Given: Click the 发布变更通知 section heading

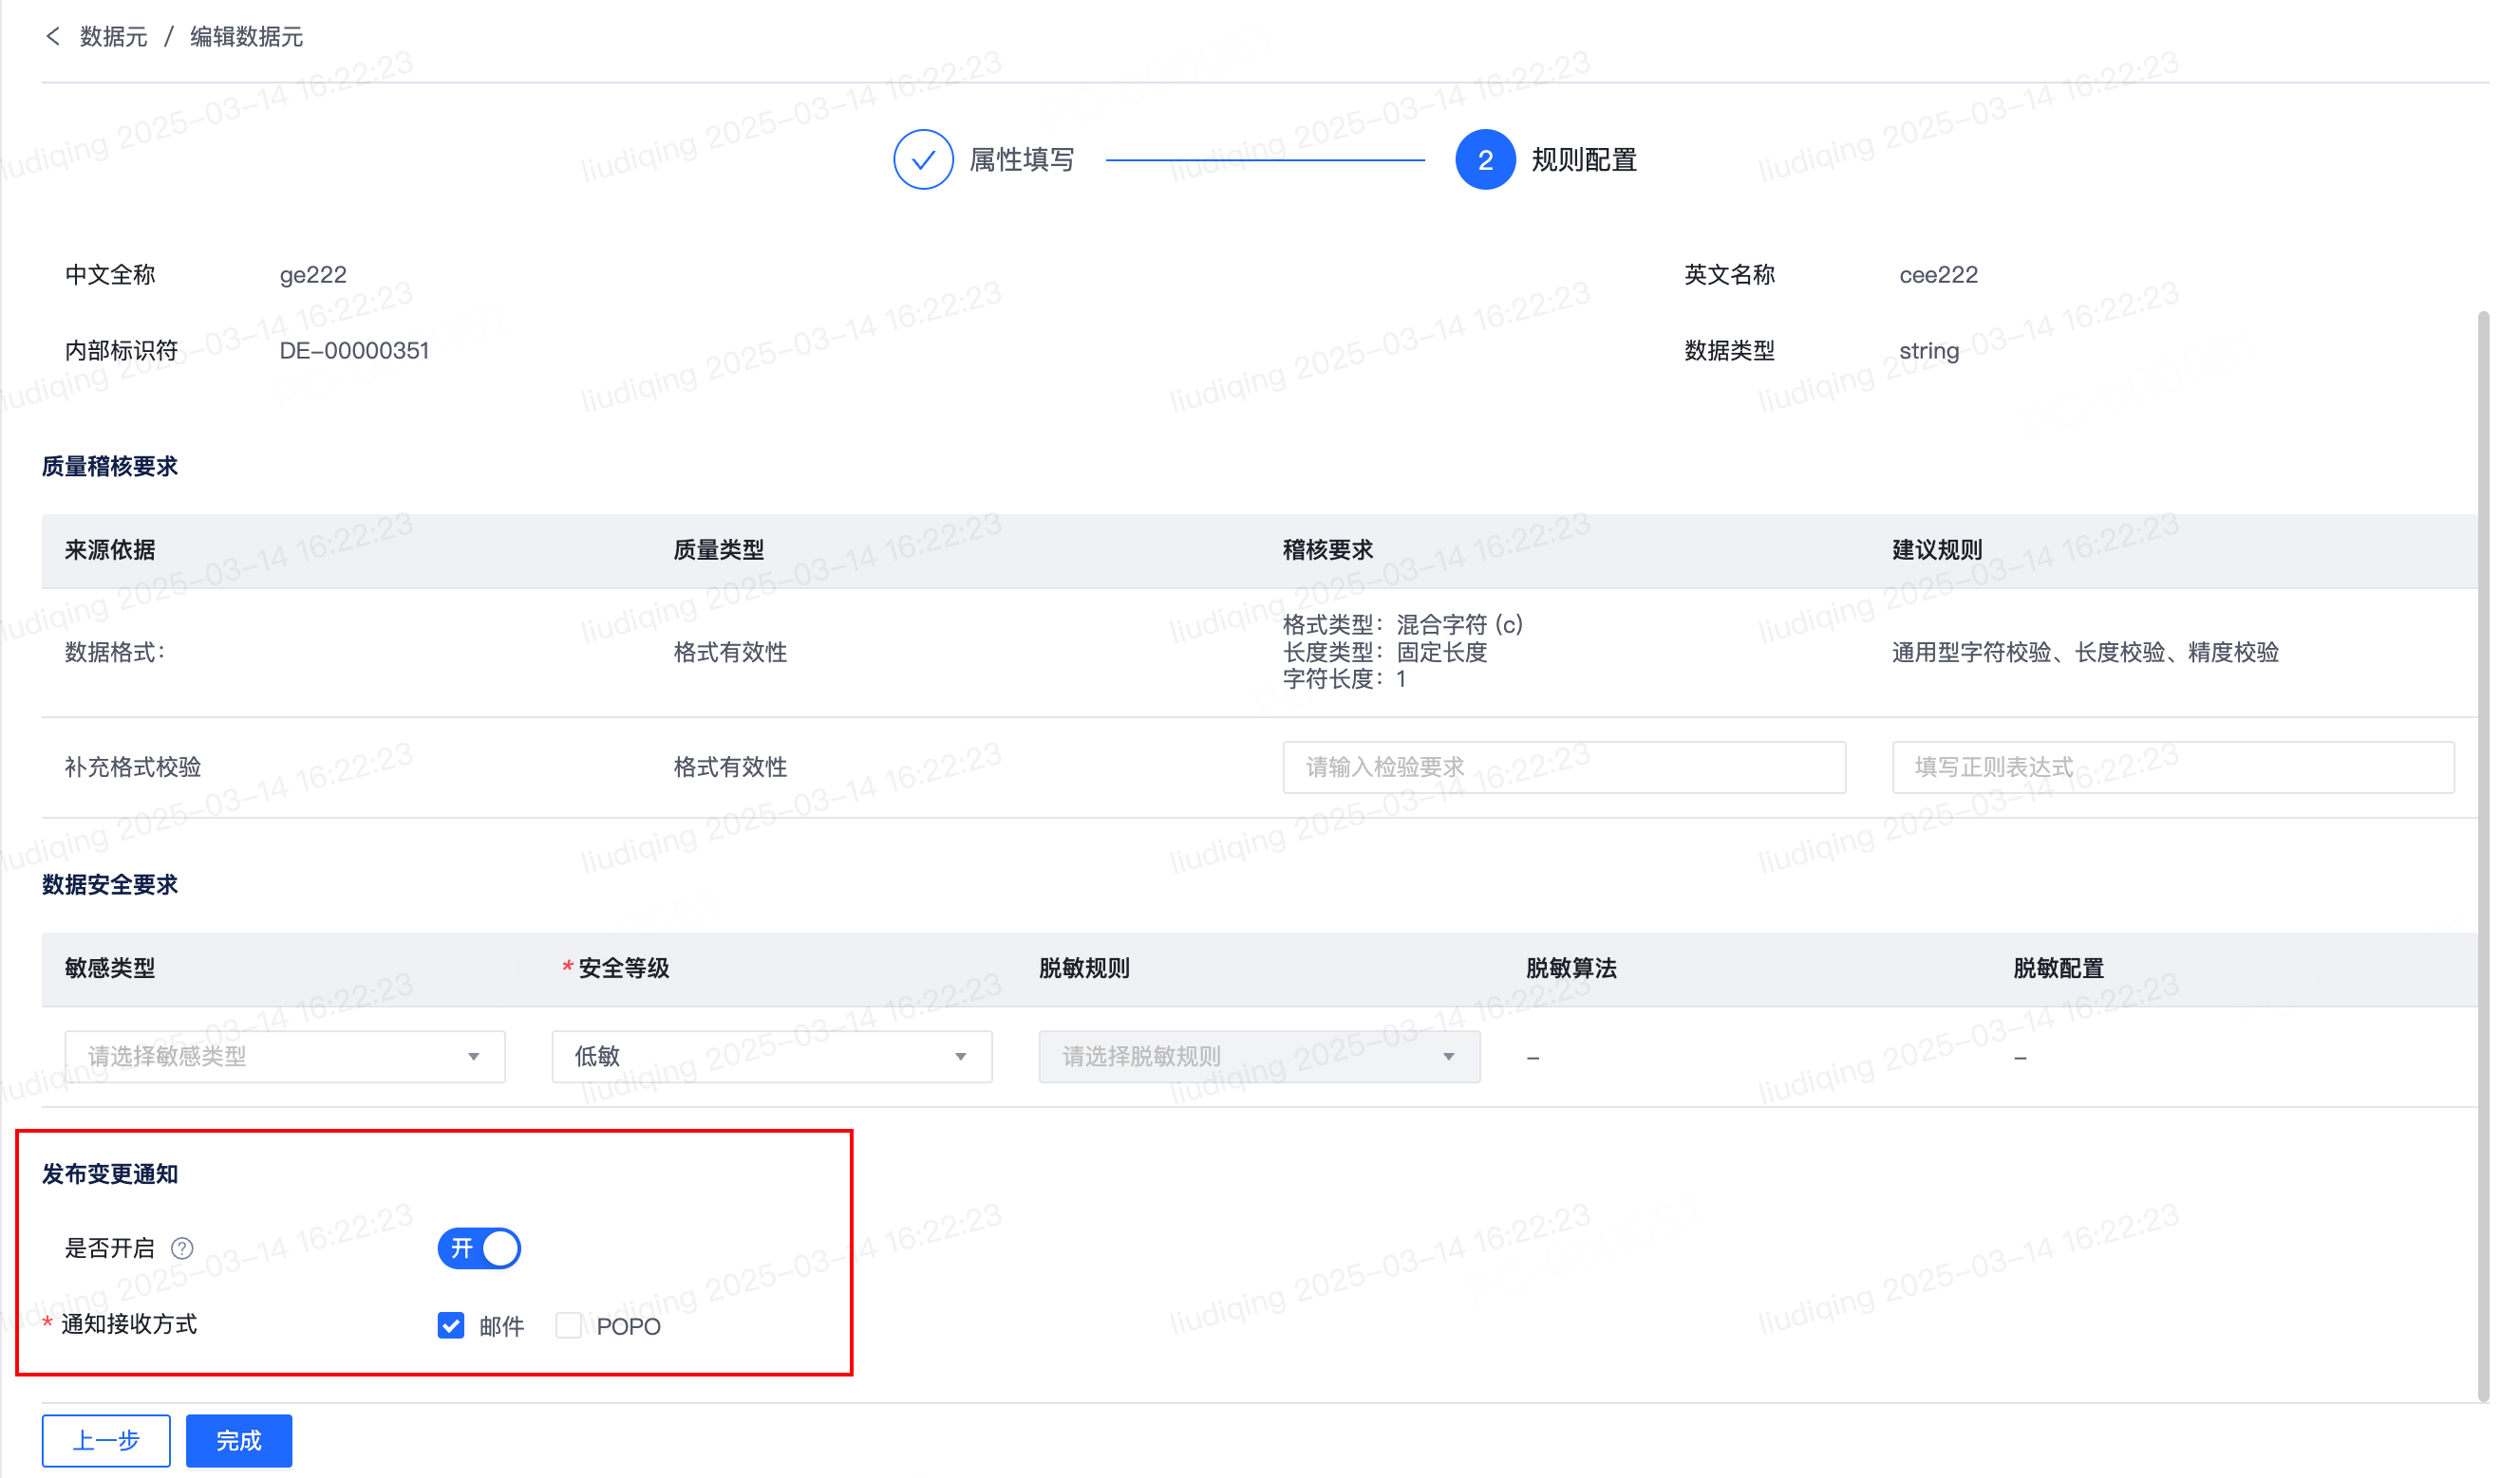Looking at the screenshot, I should pos(110,1173).
